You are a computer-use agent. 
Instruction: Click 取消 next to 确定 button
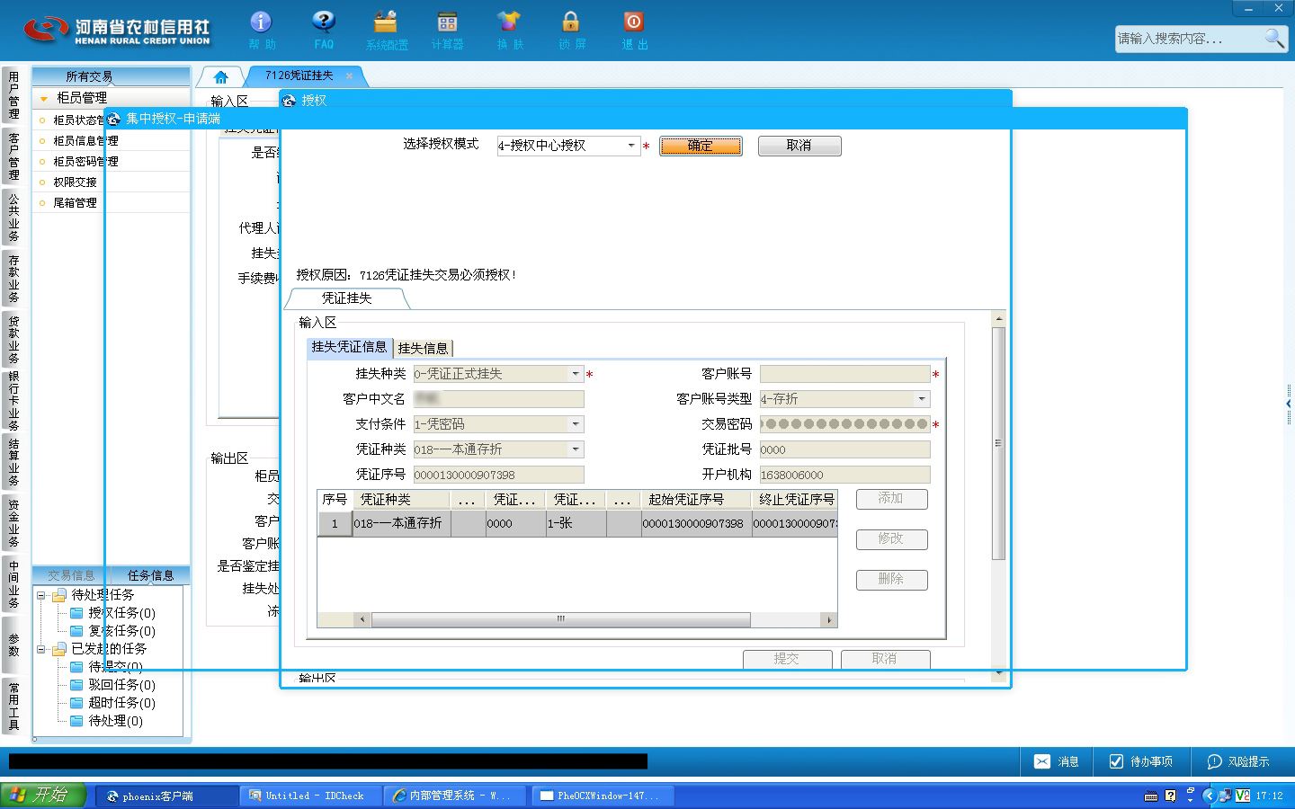tap(799, 146)
